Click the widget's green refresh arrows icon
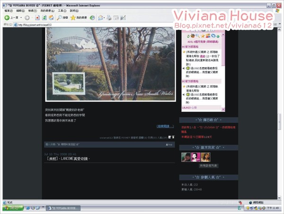284x214 pixels. point(188,36)
